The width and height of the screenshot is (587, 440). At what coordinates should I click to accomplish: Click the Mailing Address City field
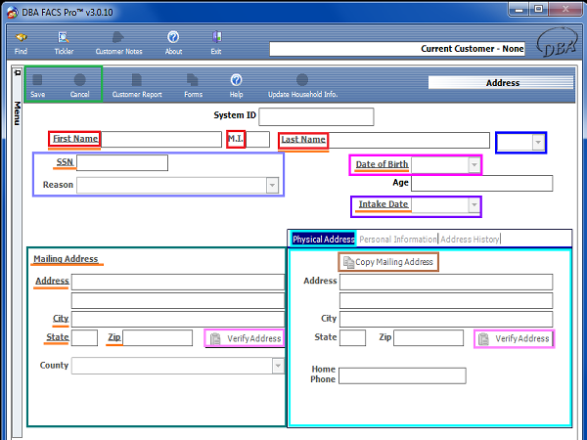(178, 319)
